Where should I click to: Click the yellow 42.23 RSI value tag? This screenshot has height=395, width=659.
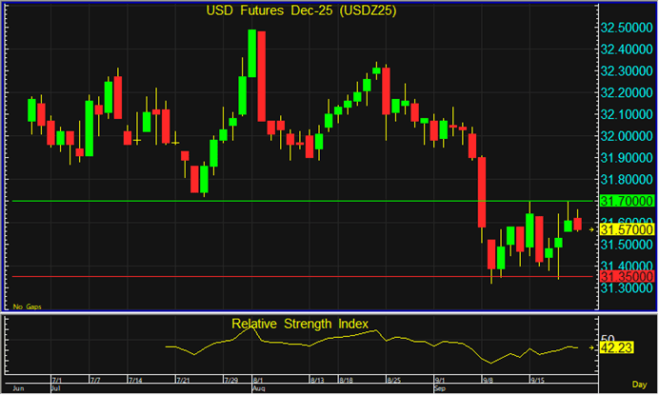[x=615, y=349]
